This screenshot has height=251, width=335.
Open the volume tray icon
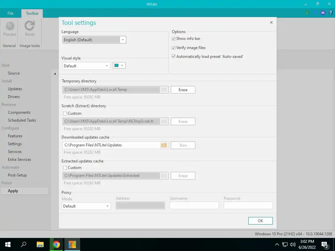[293, 244]
